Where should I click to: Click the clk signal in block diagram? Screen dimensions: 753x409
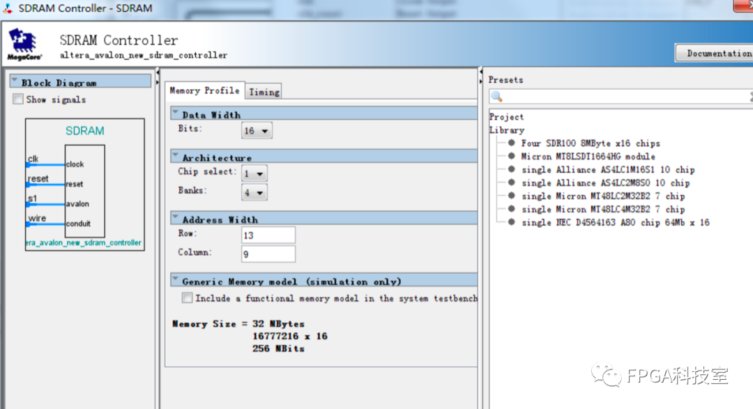[33, 159]
